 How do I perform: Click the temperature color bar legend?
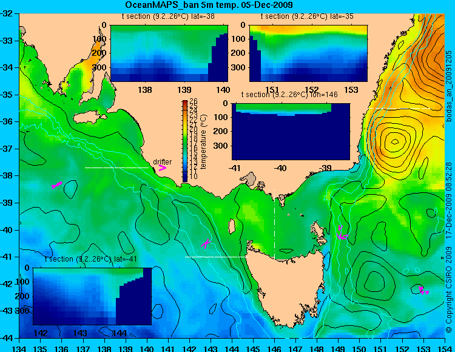(x=185, y=141)
